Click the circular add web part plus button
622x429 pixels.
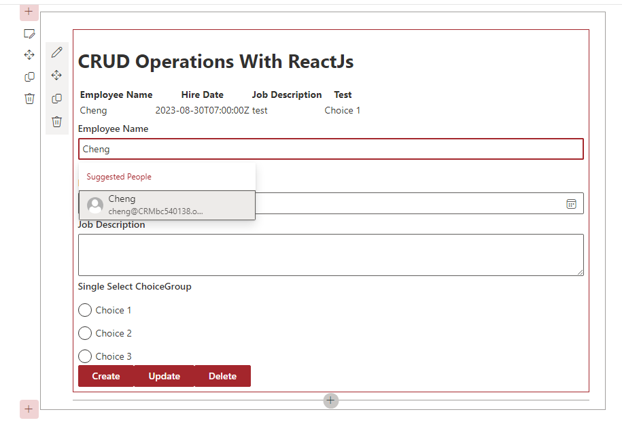(331, 401)
